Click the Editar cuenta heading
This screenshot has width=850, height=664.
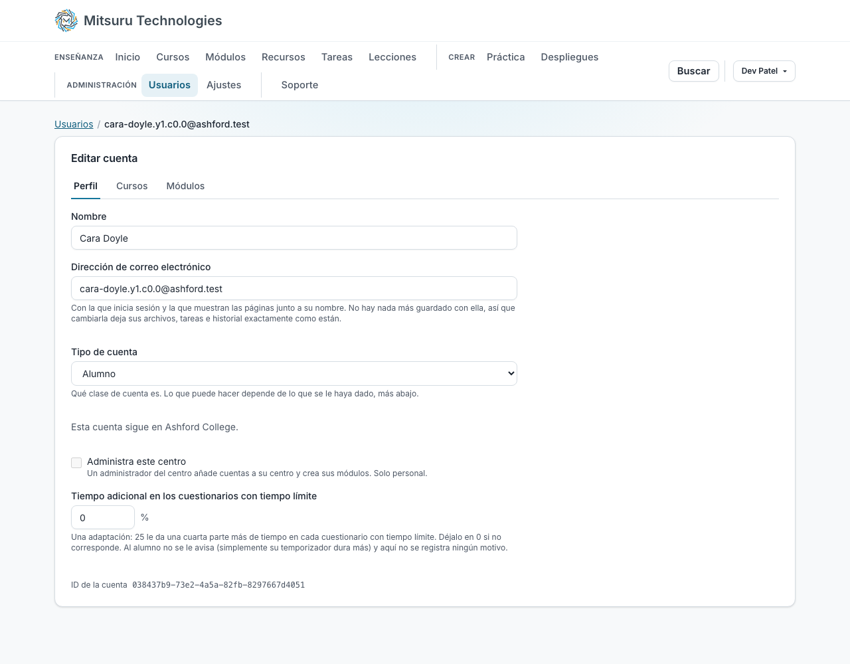pyautogui.click(x=104, y=158)
